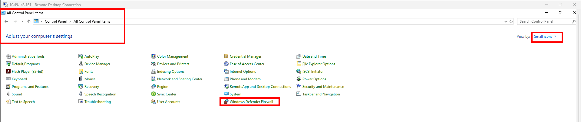Click the Network and Sharing Center icon

154,79
